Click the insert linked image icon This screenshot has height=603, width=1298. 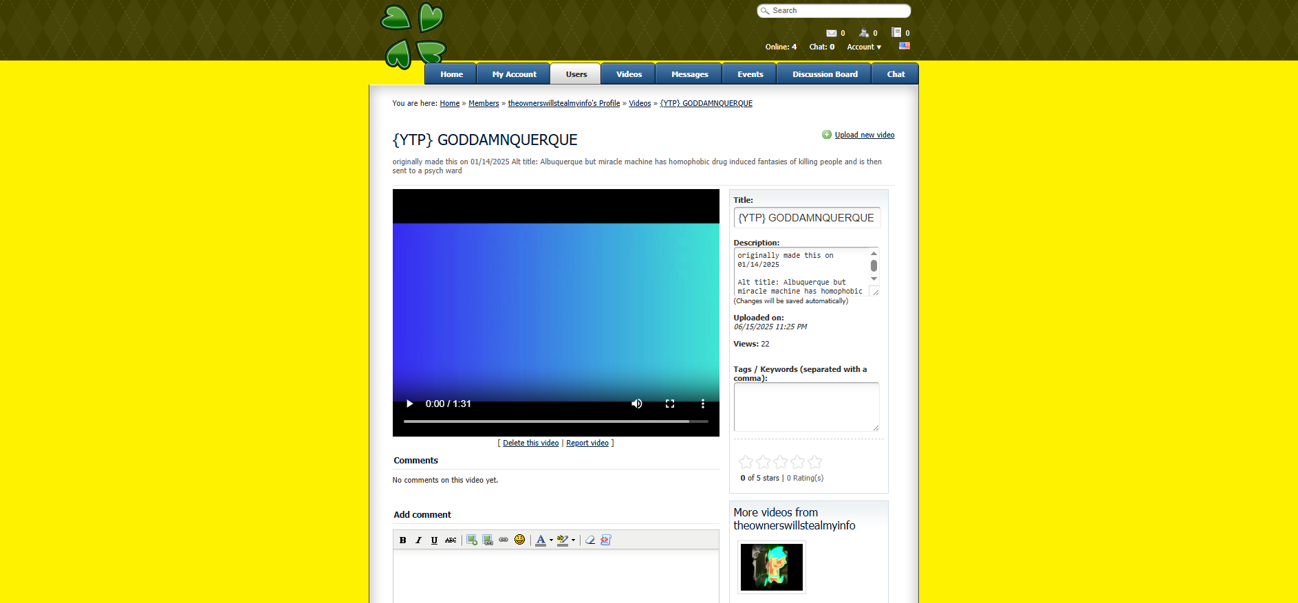pyautogui.click(x=488, y=540)
